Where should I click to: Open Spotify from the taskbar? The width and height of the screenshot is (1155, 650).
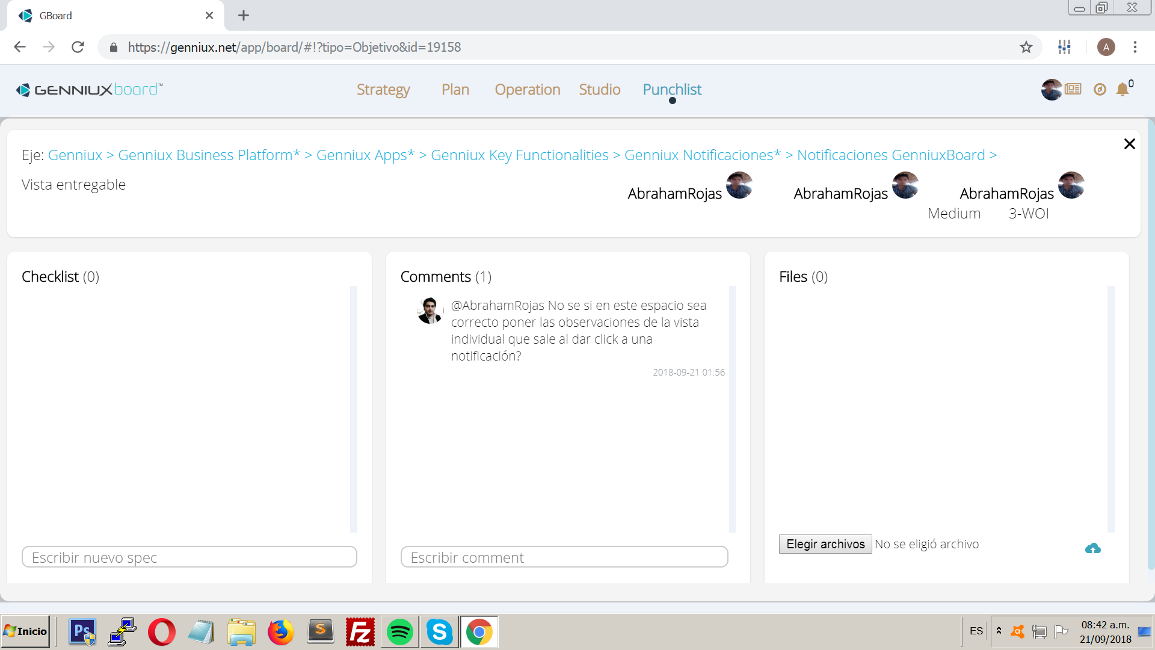pos(400,632)
